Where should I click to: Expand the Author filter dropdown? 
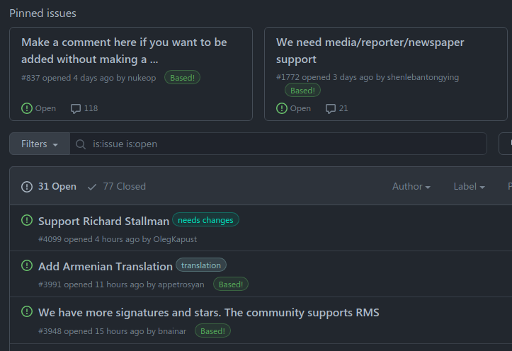click(x=411, y=187)
